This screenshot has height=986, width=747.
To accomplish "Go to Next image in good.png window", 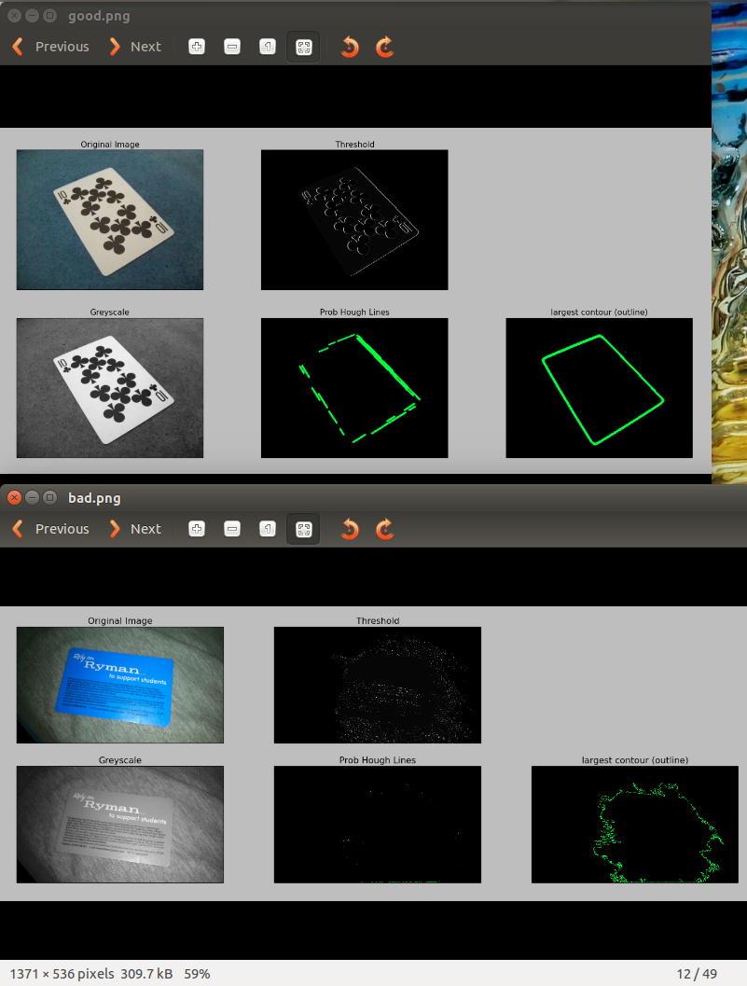I will (136, 47).
